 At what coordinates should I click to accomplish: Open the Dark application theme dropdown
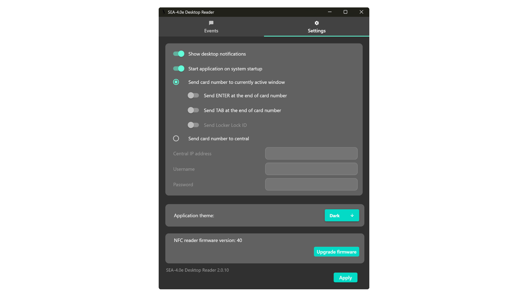coord(342,215)
